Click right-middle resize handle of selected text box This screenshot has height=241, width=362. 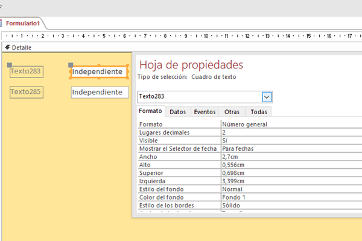click(129, 72)
